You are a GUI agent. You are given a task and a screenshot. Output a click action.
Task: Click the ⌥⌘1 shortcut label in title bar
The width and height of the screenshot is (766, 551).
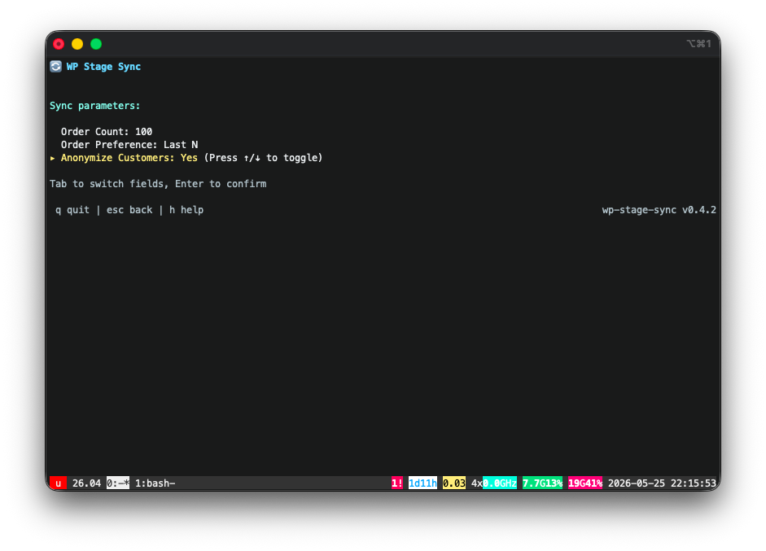698,43
